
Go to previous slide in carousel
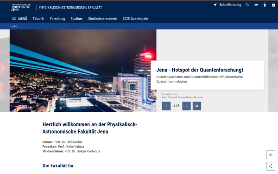[166, 106]
